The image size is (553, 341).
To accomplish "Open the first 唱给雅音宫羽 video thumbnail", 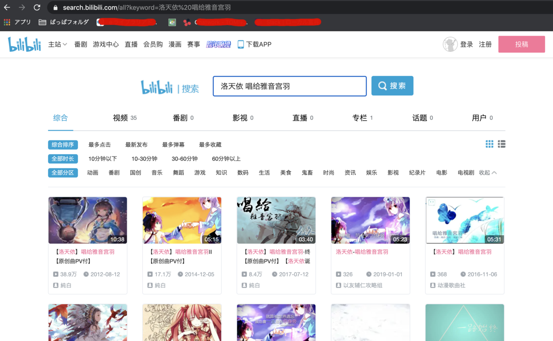I will coord(88,220).
